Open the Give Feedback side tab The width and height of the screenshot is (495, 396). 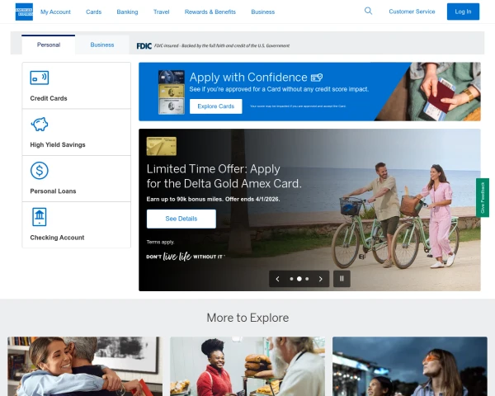483,198
